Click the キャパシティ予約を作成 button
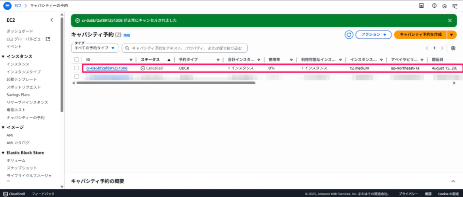Viewport: 463px width, 197px height. pyautogui.click(x=420, y=34)
